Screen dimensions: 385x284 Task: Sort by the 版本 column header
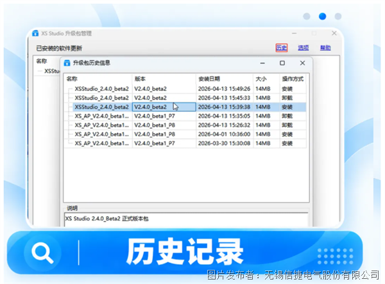tap(164, 79)
